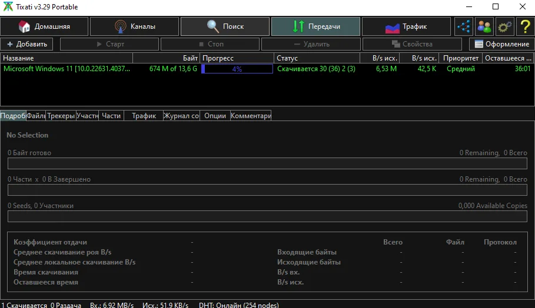Switch to the lower Трафик tab
This screenshot has width=535, height=308.
(x=144, y=116)
